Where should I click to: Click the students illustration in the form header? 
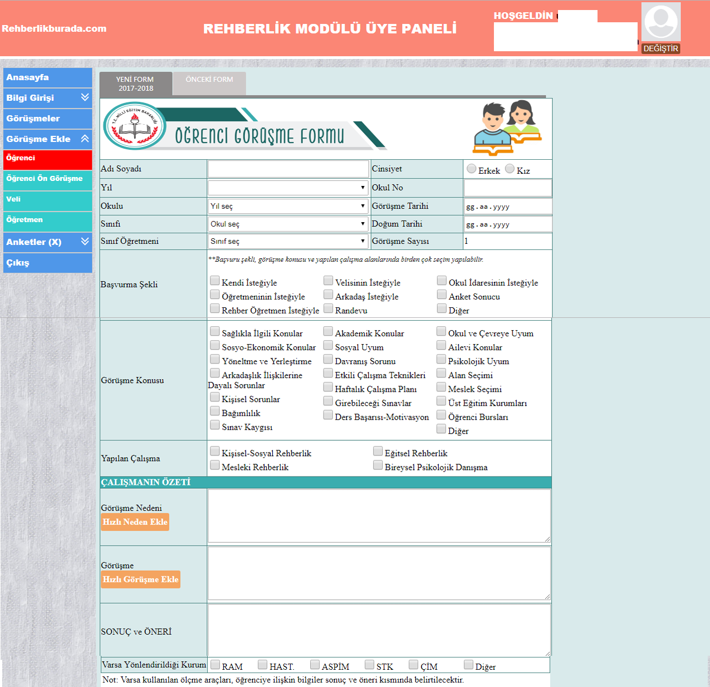pyautogui.click(x=507, y=128)
